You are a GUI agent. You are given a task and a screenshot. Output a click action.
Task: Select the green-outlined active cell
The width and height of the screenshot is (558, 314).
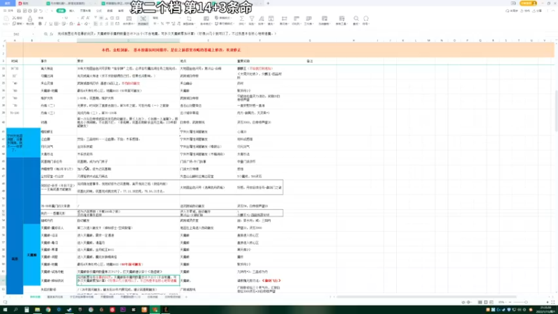pos(128,281)
